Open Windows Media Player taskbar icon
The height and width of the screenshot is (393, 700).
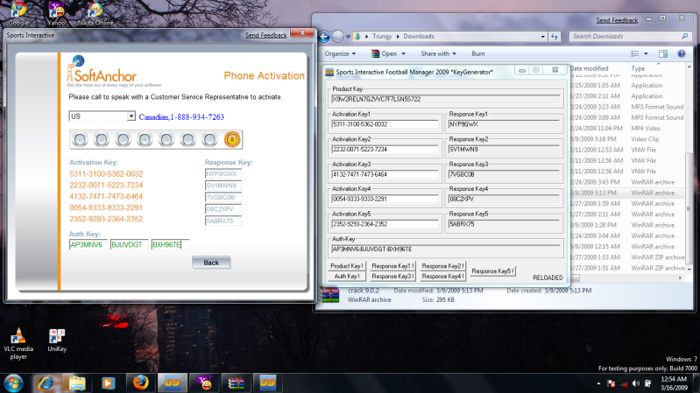pos(108,383)
